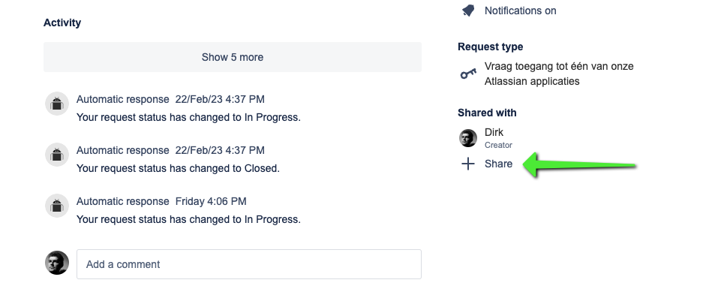Toggle the Notifications on setting
The image size is (706, 298).
(520, 11)
